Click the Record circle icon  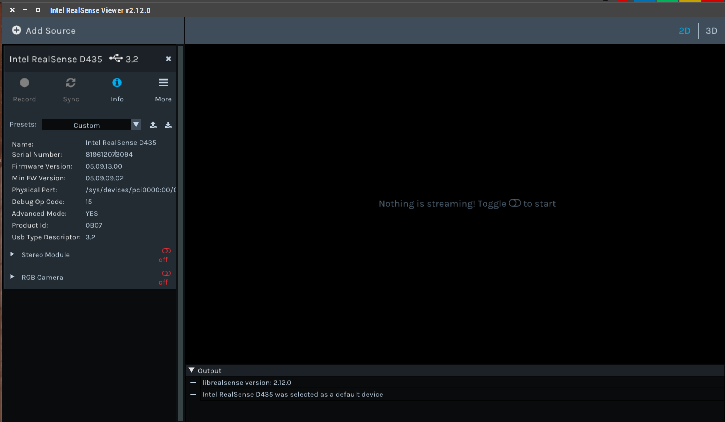(24, 83)
